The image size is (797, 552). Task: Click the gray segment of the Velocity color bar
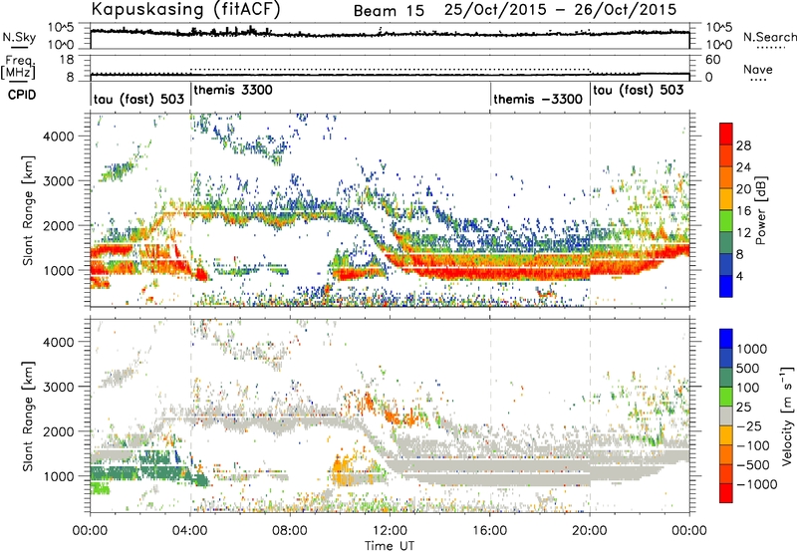click(x=726, y=415)
